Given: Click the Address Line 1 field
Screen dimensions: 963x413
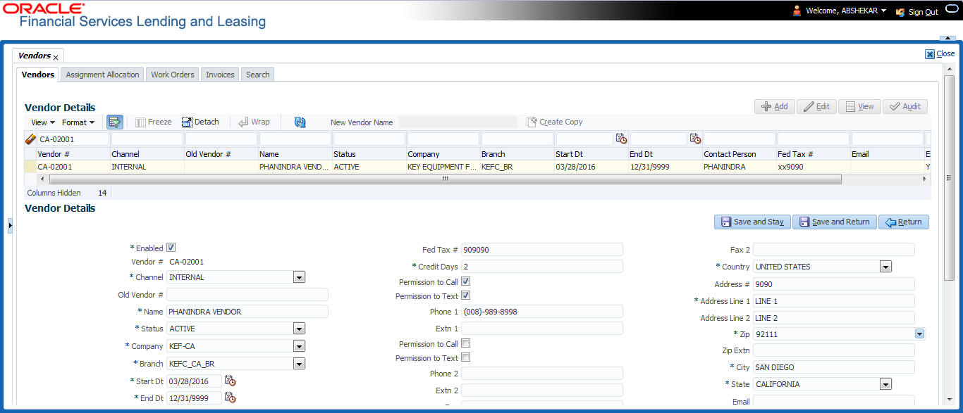Looking at the screenshot, I should (834, 301).
